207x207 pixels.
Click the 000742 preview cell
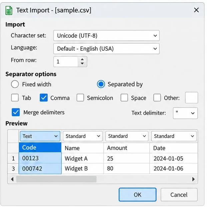point(40,169)
